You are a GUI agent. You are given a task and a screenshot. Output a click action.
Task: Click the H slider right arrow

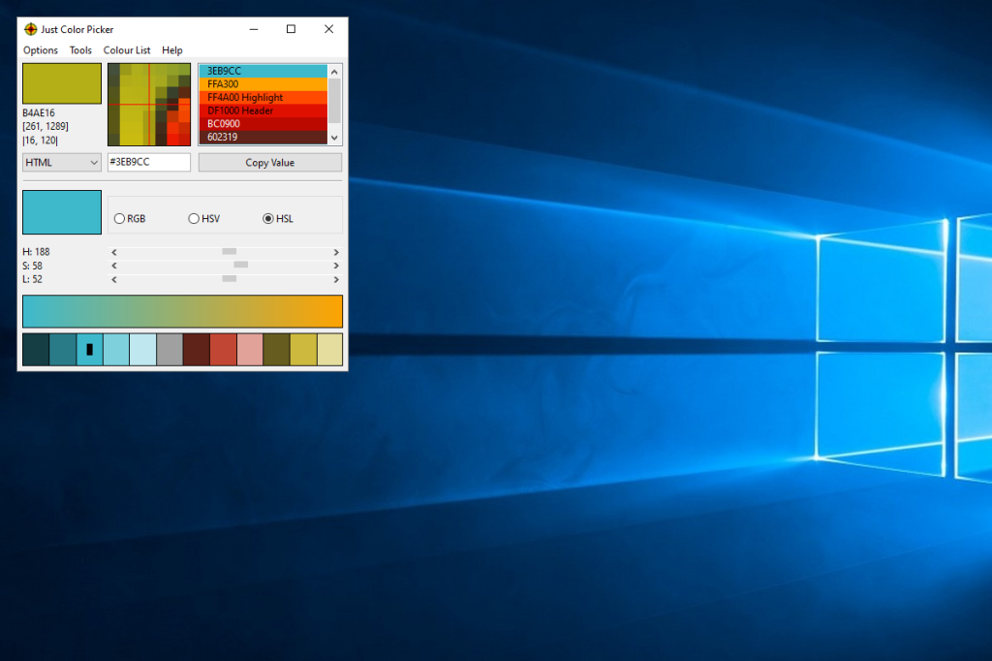click(336, 252)
